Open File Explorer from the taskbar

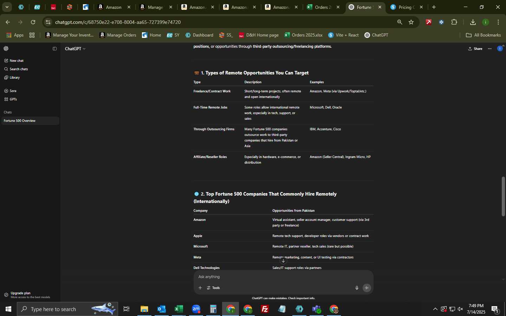click(x=144, y=309)
